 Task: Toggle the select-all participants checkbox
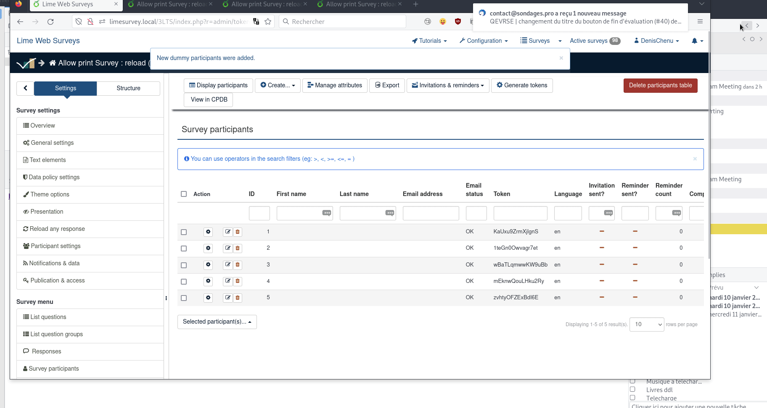[184, 194]
